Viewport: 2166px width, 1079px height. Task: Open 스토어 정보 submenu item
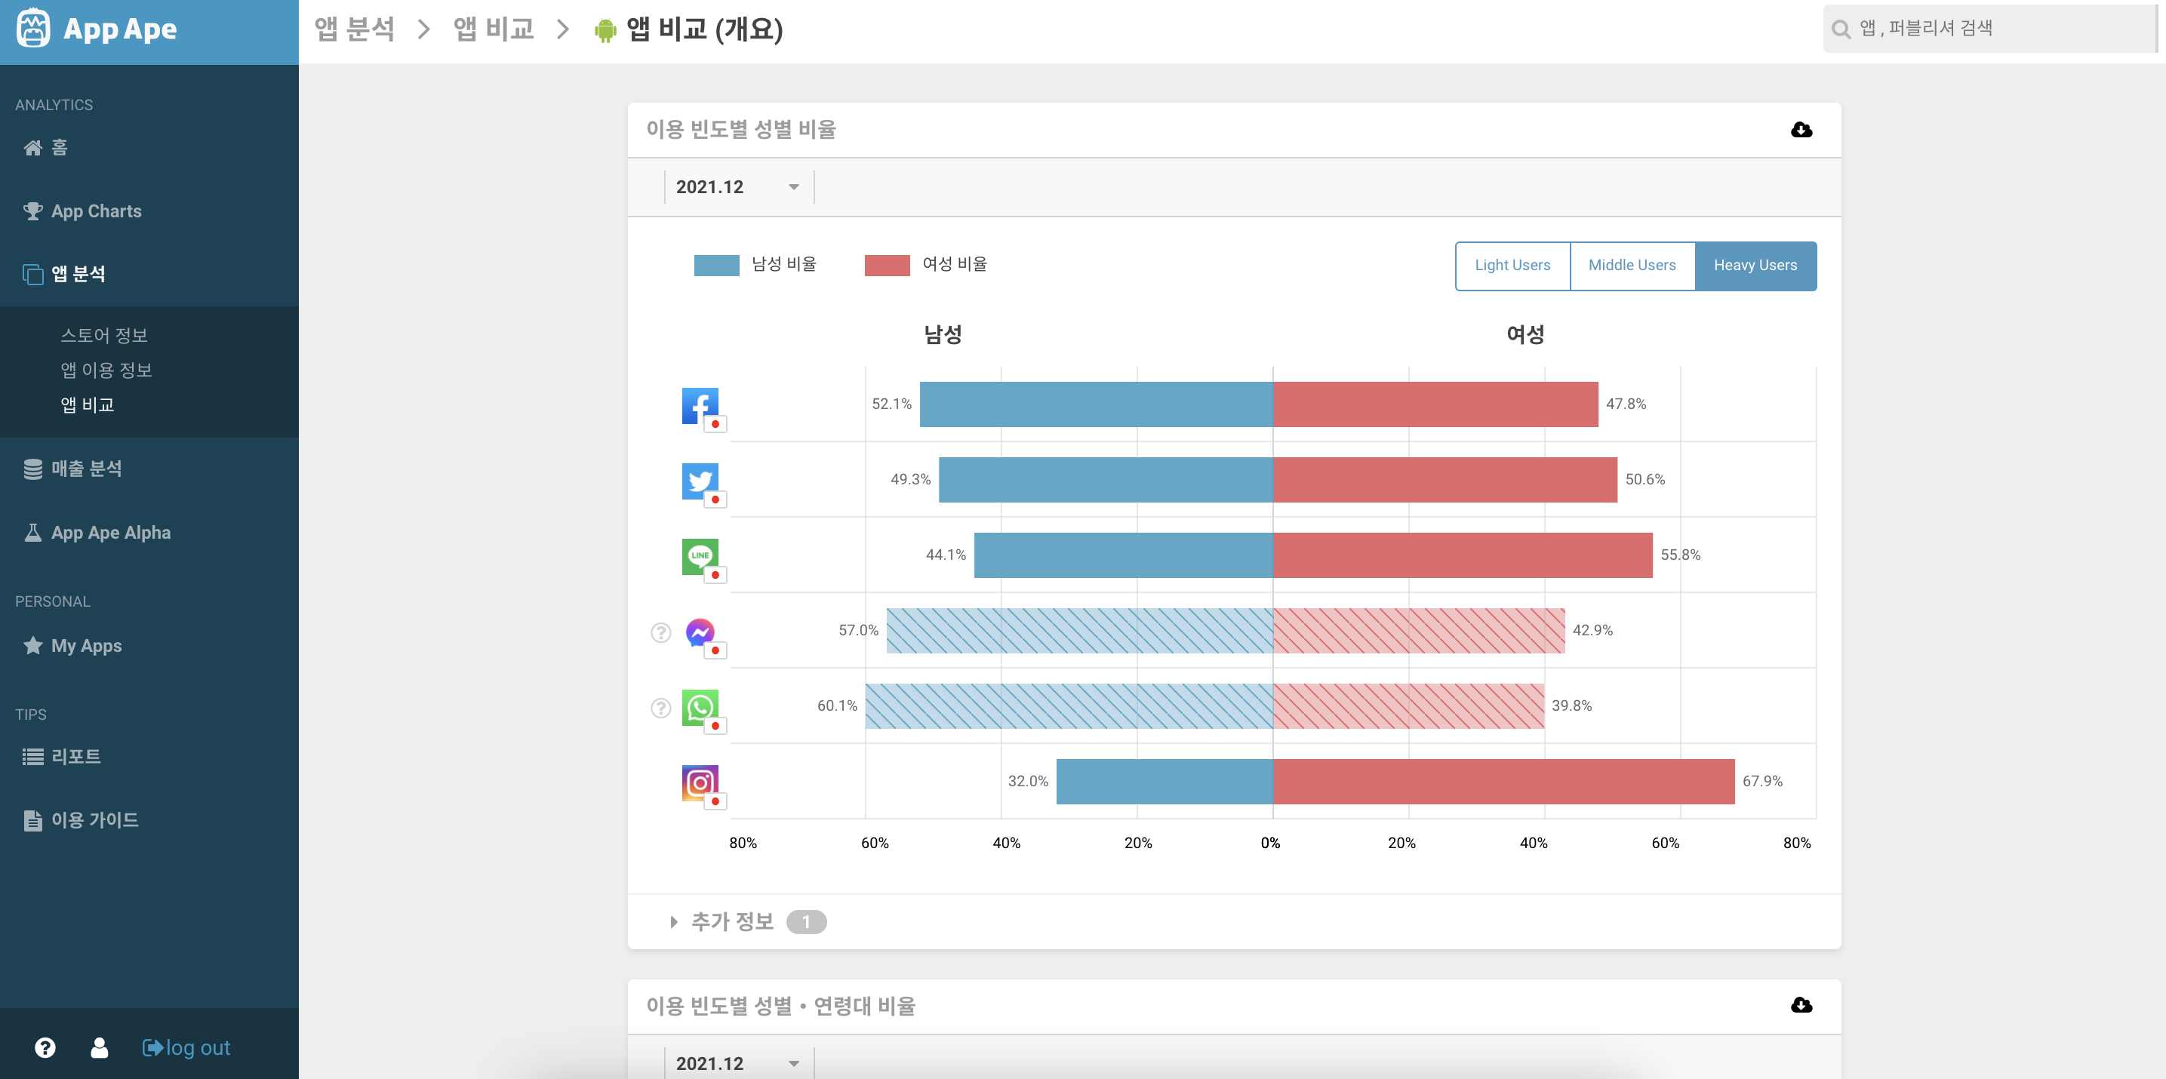click(104, 335)
